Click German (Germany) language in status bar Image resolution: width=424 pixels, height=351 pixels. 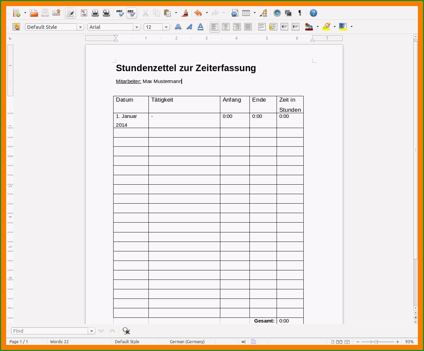click(x=187, y=342)
